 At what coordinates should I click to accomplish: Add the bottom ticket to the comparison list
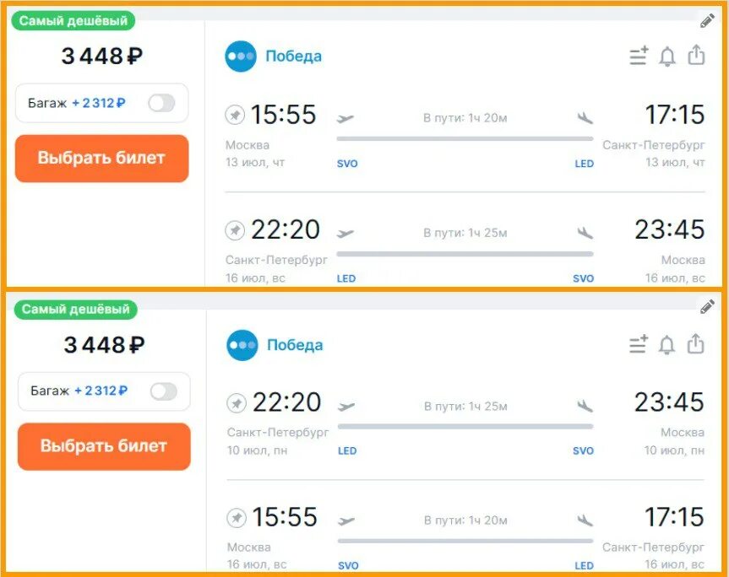tap(639, 345)
